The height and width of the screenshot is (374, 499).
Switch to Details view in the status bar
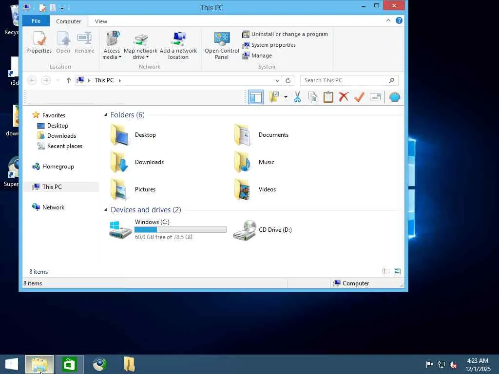[386, 271]
